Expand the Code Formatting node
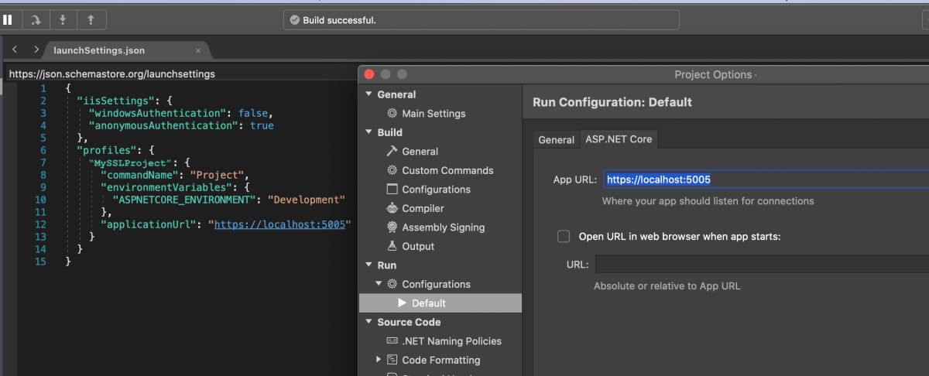The image size is (929, 376). pyautogui.click(x=379, y=360)
